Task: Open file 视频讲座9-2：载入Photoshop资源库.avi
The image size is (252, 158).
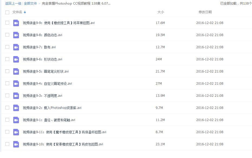Action: (52, 108)
